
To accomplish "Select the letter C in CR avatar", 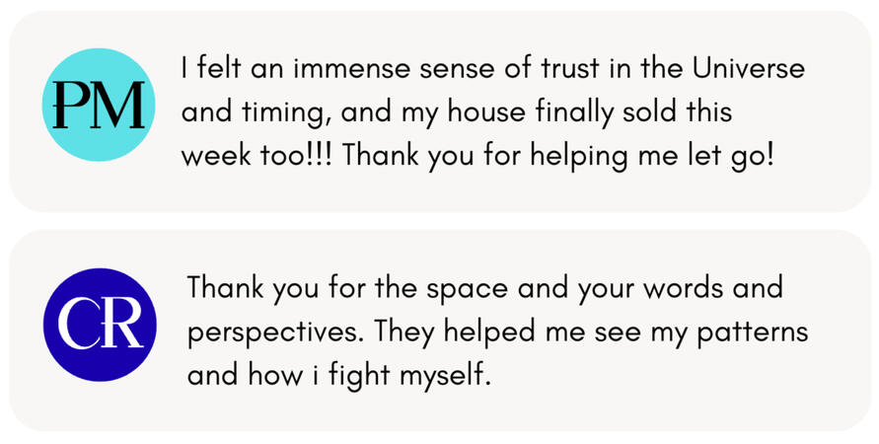I will point(79,326).
